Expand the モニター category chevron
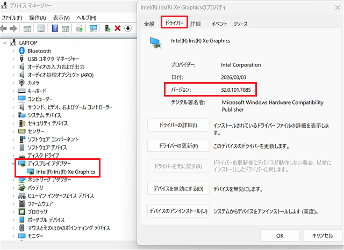 [x=13, y=236]
